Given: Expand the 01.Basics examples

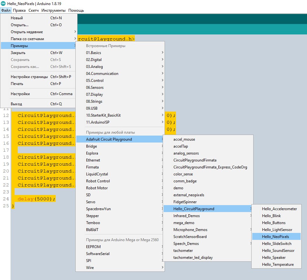Looking at the screenshot, I should point(120,53).
